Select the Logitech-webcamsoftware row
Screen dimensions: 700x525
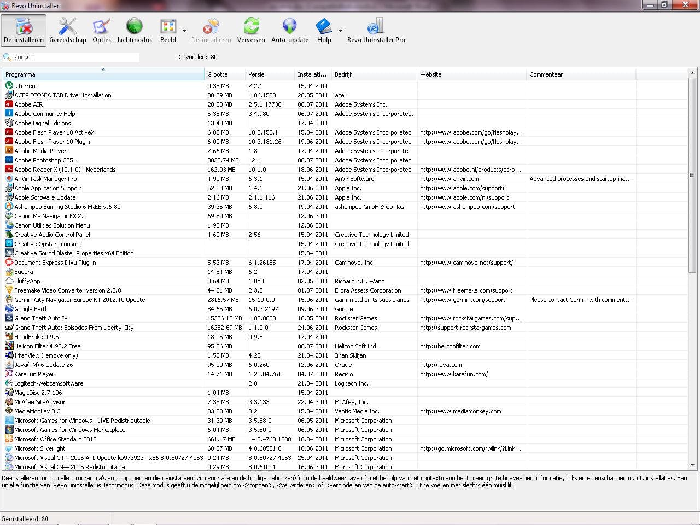(346, 383)
